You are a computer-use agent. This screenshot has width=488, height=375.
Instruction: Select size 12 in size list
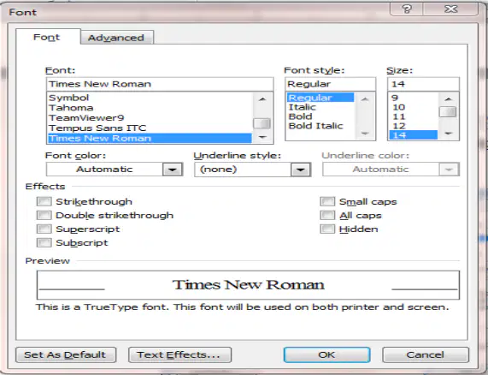pos(414,126)
